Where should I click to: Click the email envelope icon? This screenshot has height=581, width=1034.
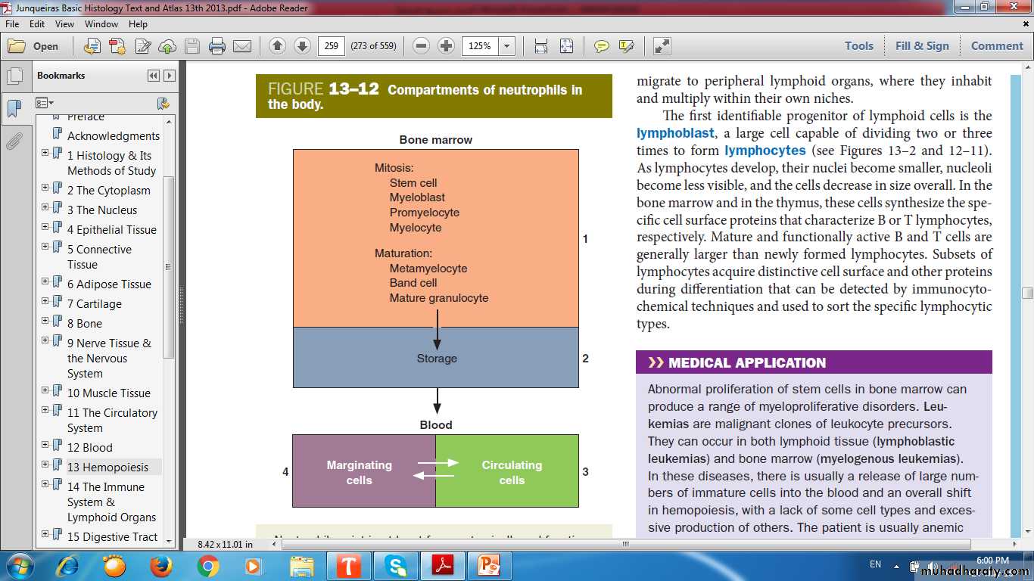pyautogui.click(x=242, y=46)
